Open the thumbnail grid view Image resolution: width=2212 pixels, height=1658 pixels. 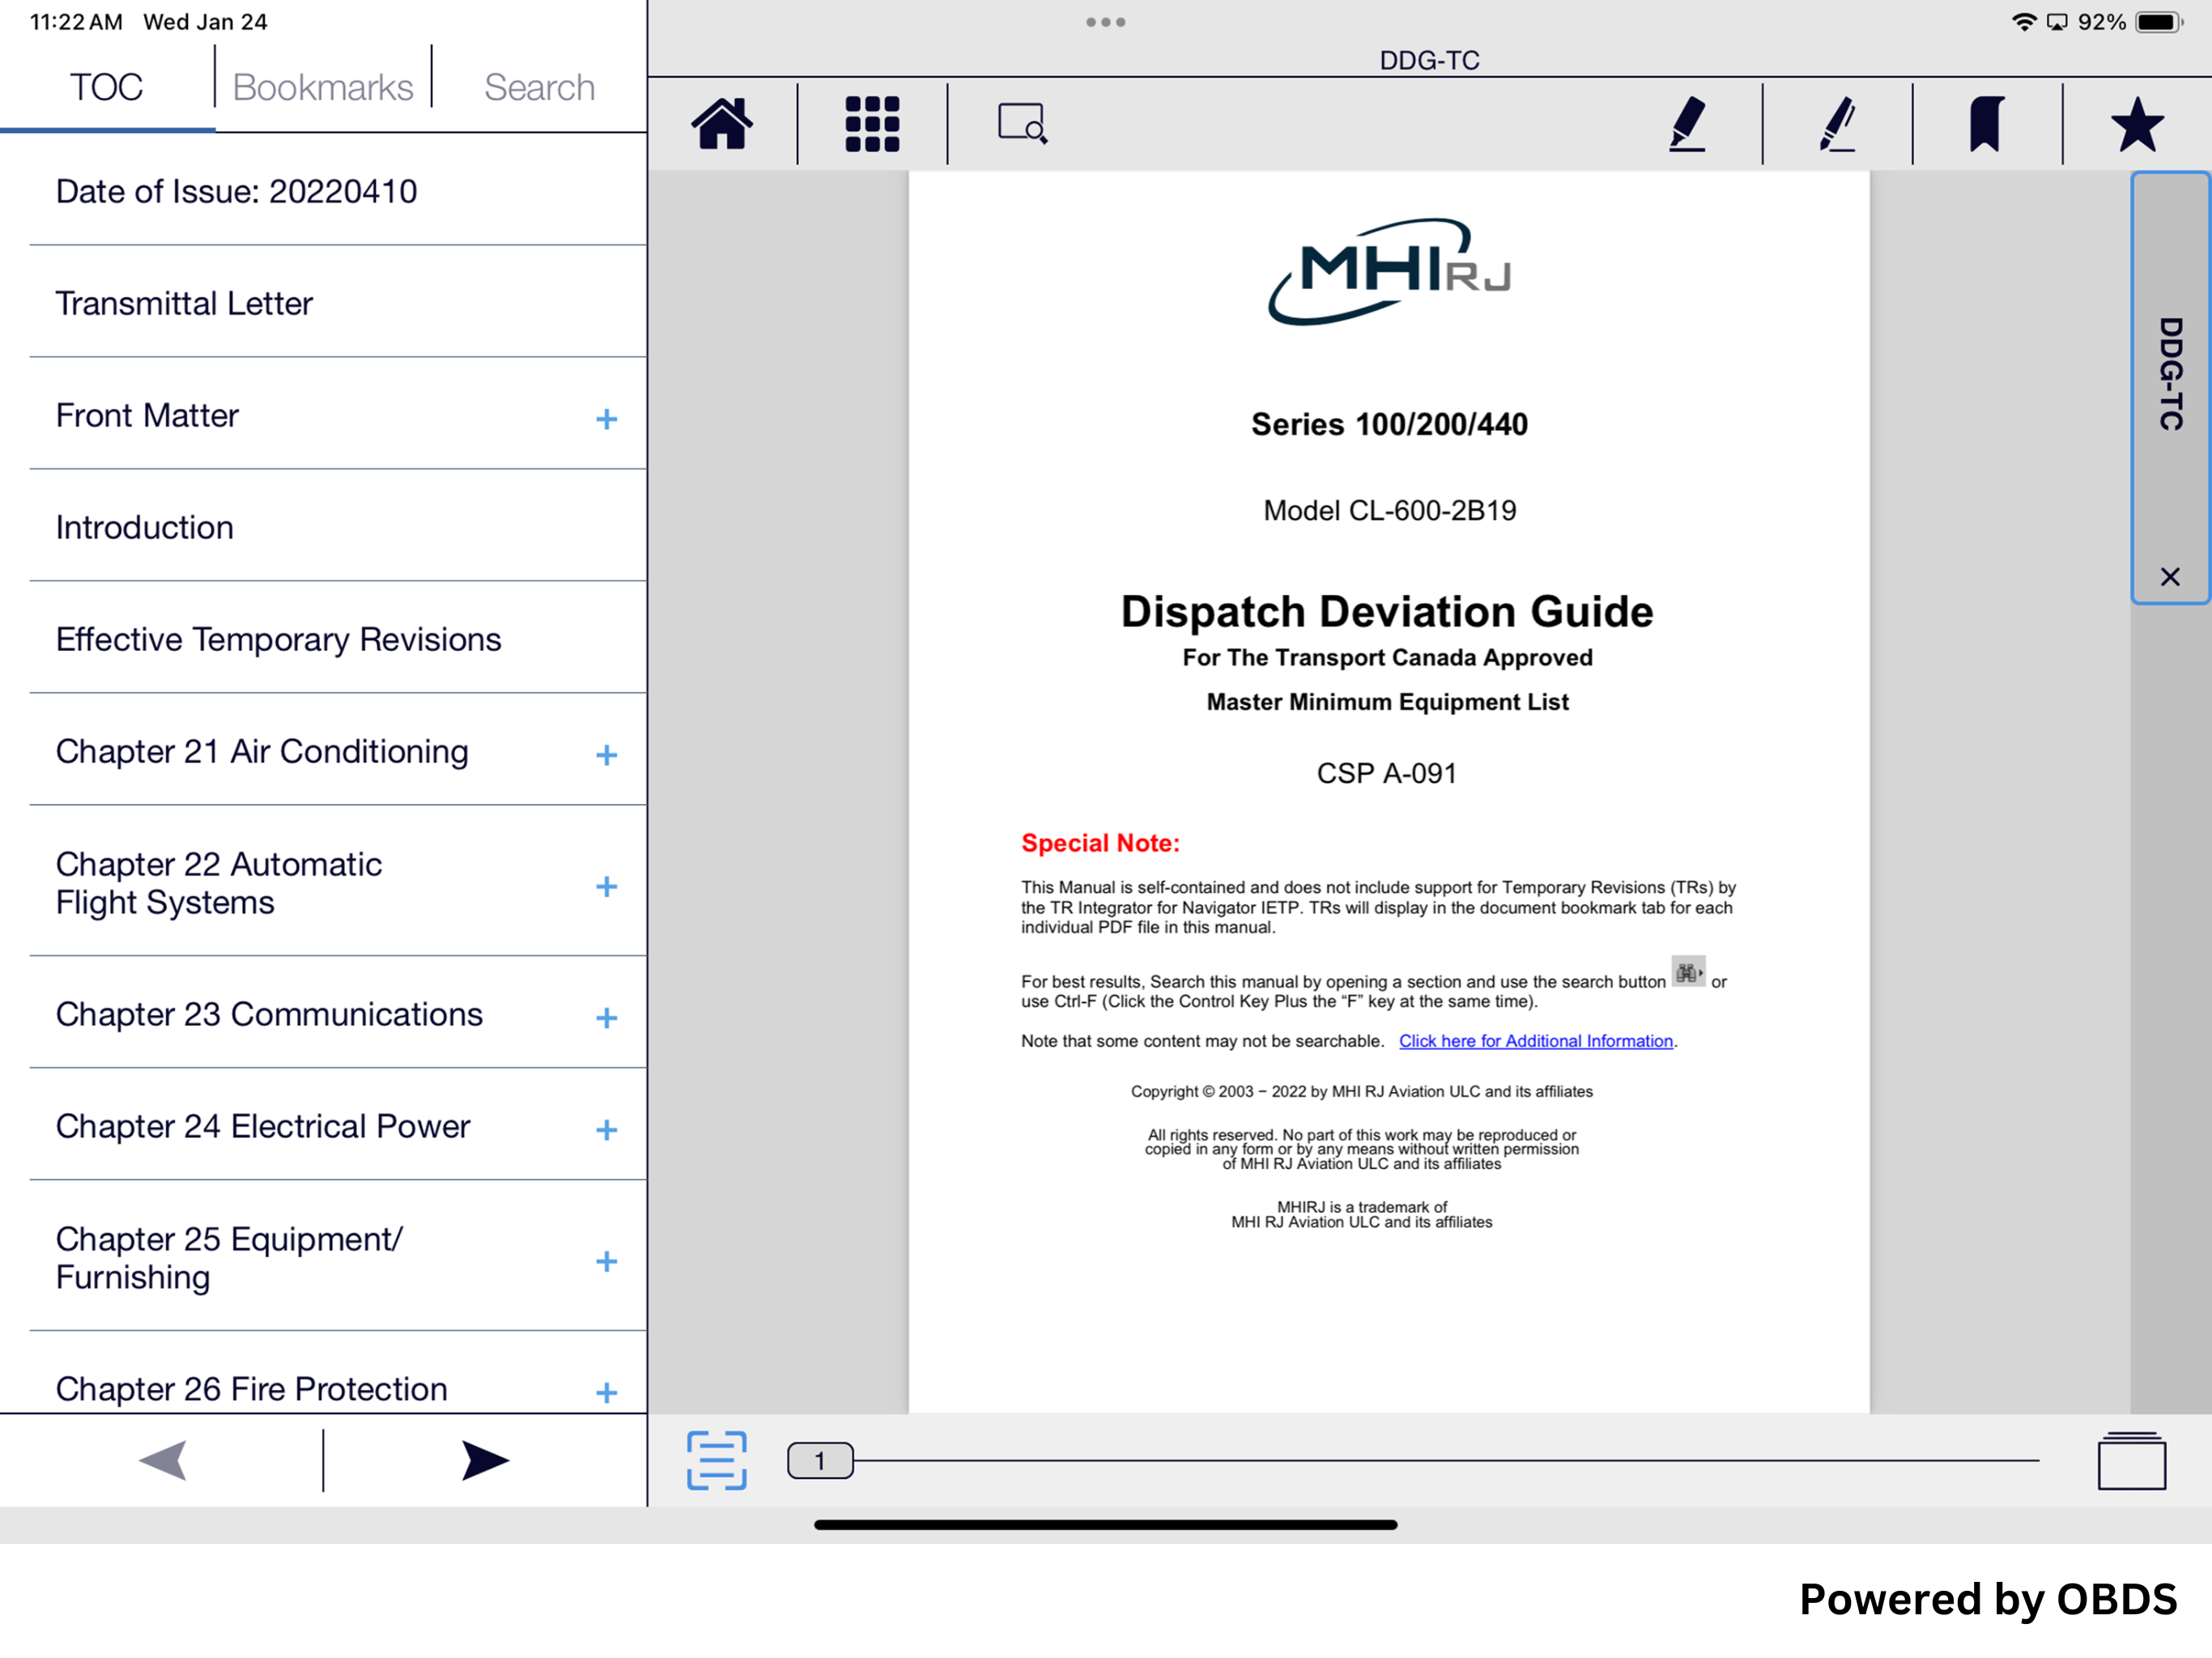point(872,124)
